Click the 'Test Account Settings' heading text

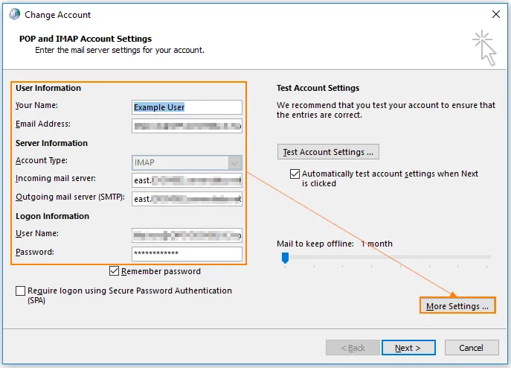(318, 88)
